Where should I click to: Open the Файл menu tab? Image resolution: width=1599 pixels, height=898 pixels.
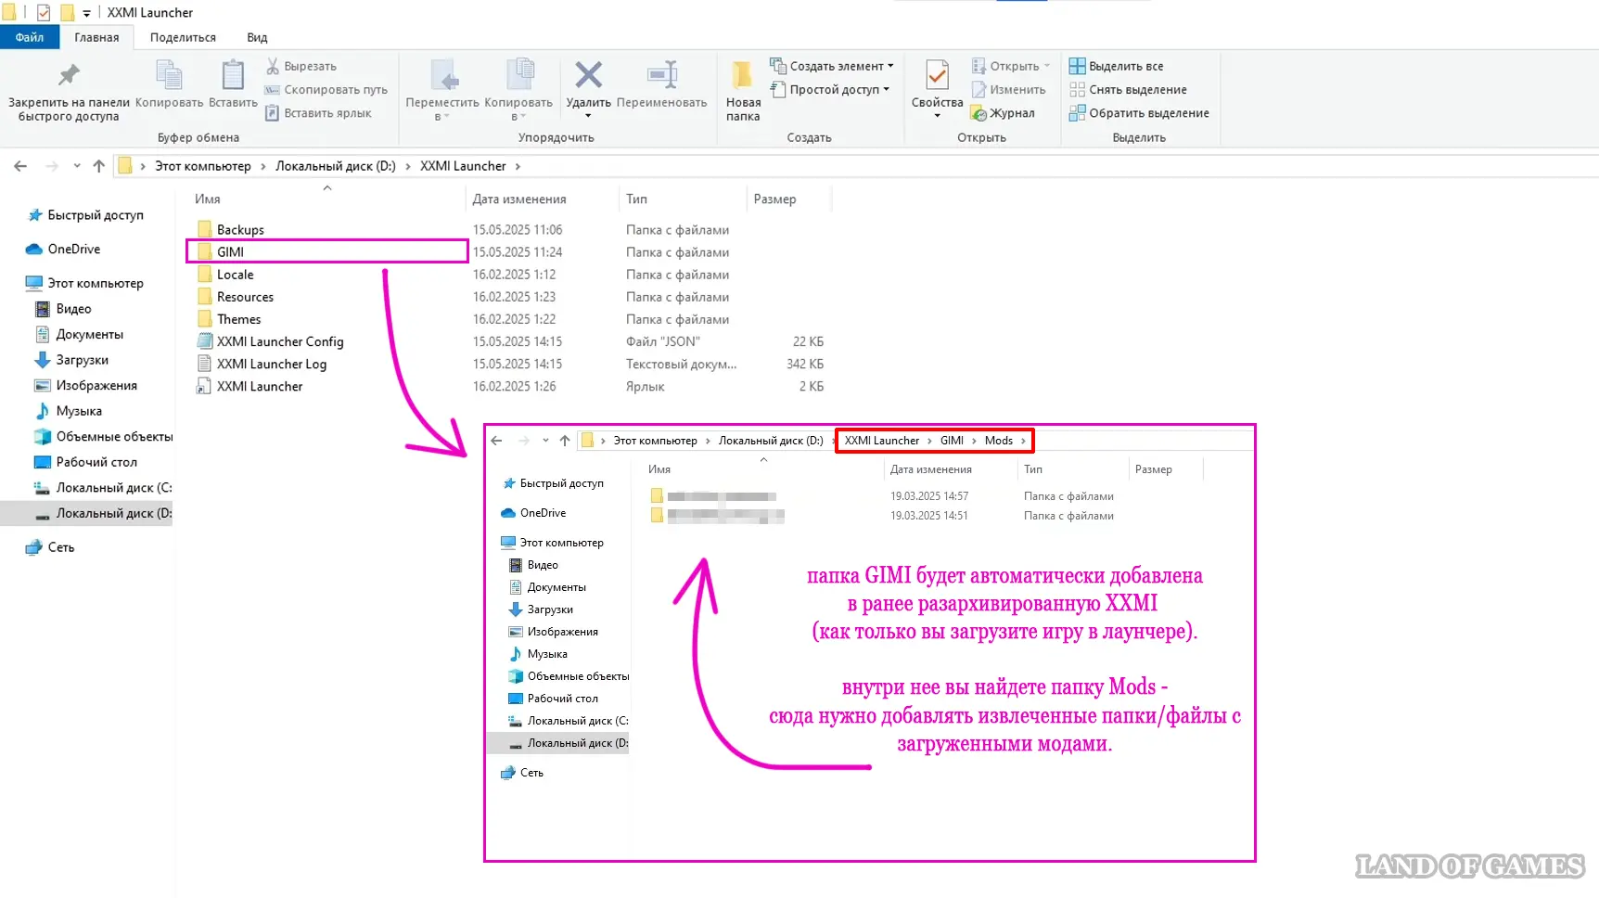pos(30,37)
